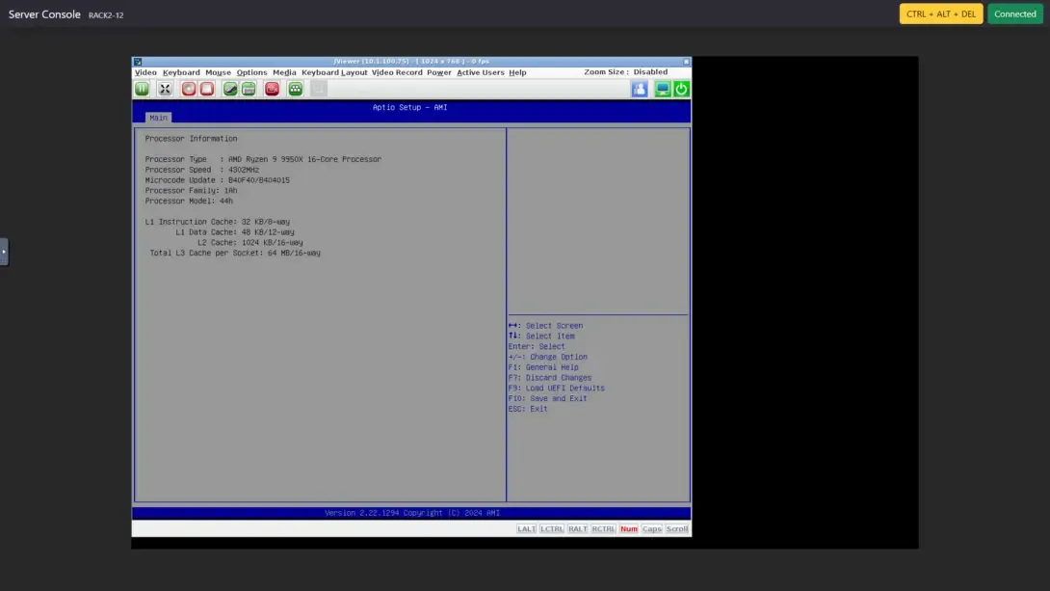
Task: Pause the video redirection stream
Action: pyautogui.click(x=142, y=88)
